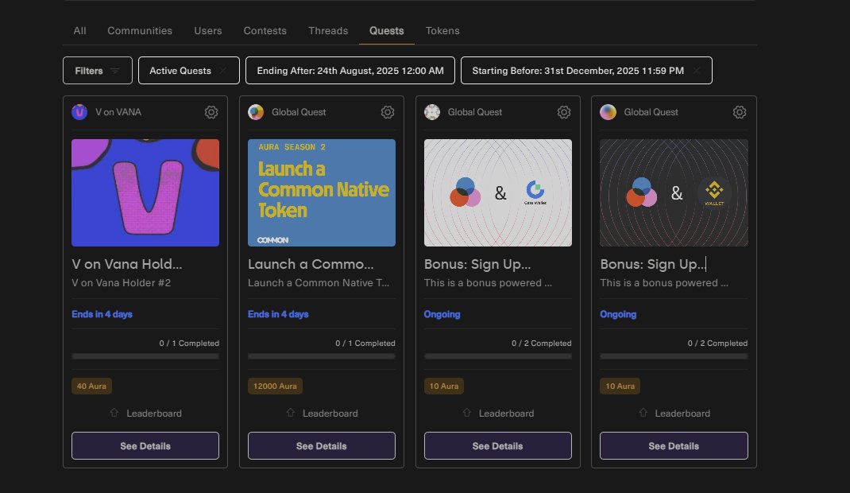Click 'Ends in 4 days' on V on Vana card

click(102, 314)
